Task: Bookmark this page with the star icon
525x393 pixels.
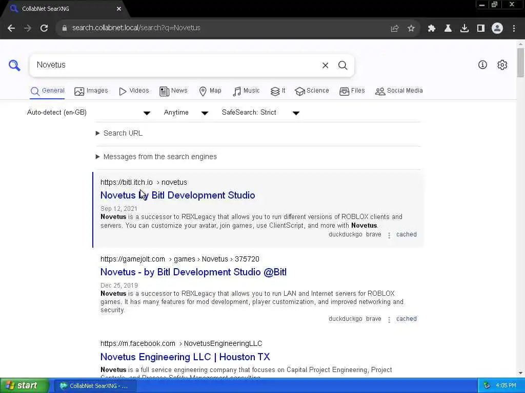Action: (411, 28)
